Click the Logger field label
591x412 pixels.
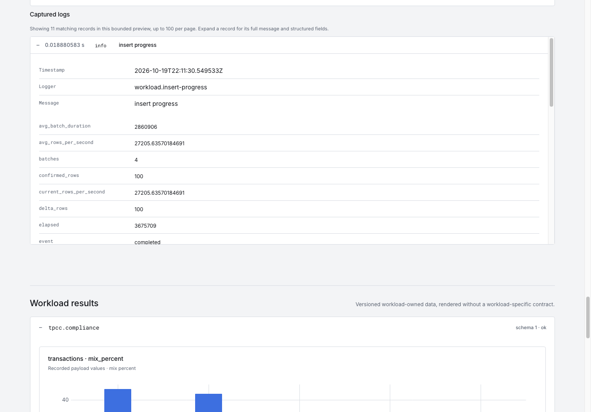[x=47, y=87]
